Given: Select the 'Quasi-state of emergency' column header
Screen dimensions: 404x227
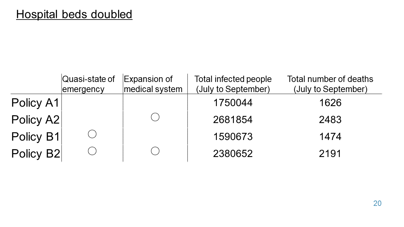Looking at the screenshot, I should [88, 84].
